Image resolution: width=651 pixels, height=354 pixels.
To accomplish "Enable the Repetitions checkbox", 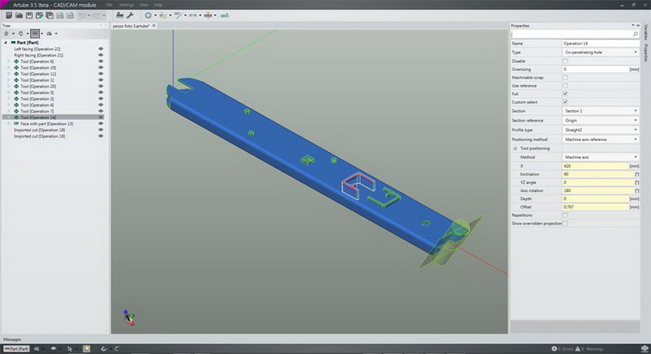I will tap(565, 215).
